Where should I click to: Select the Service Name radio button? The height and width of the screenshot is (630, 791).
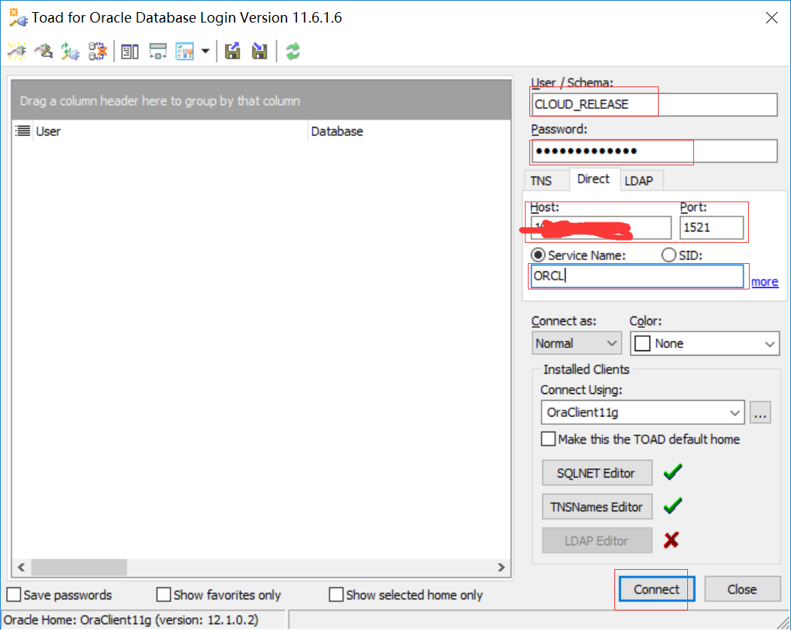pyautogui.click(x=538, y=255)
